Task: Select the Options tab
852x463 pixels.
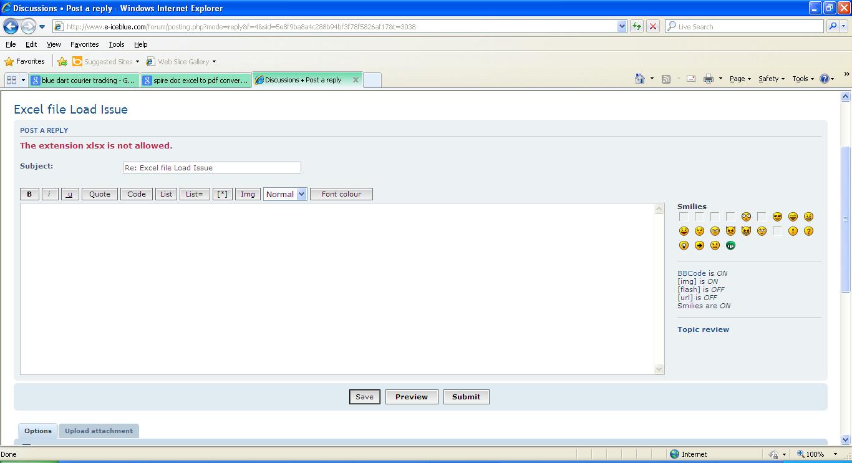Action: coord(38,431)
